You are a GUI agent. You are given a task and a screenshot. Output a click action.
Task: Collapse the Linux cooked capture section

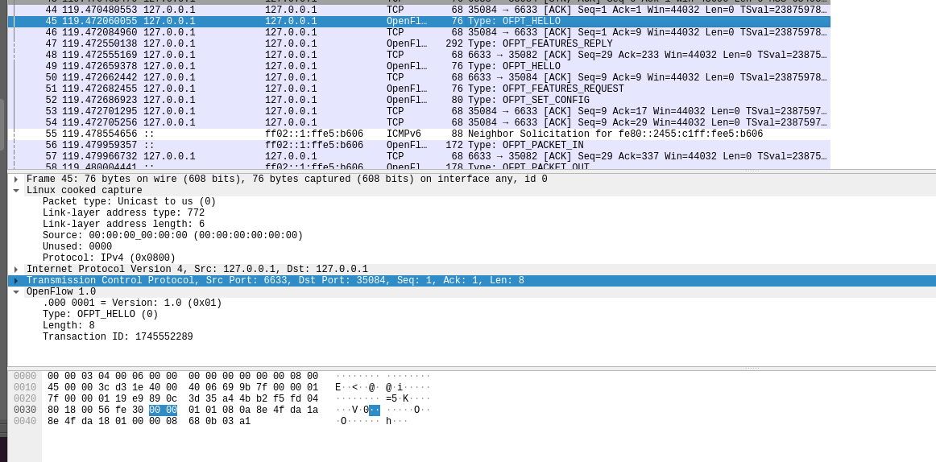point(16,191)
